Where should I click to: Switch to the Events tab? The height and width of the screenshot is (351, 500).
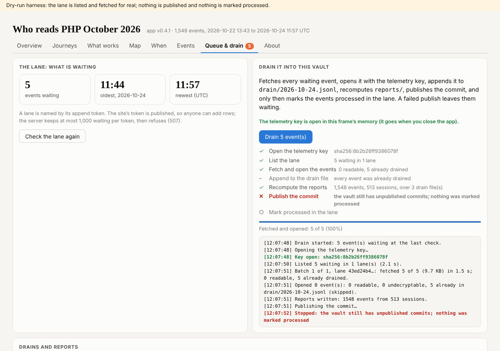click(186, 46)
